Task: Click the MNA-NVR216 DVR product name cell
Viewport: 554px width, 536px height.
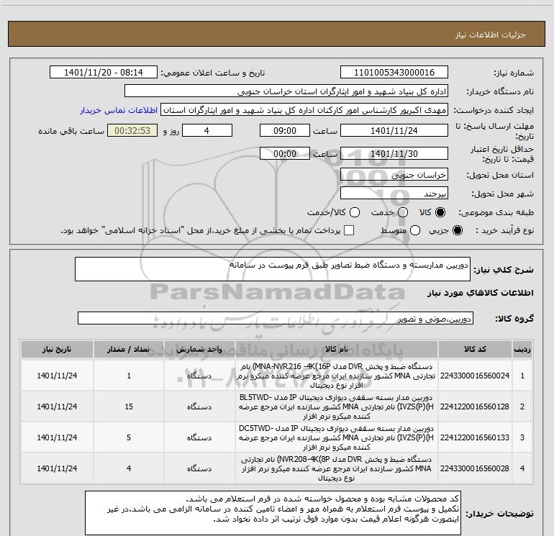Action: coord(337,376)
